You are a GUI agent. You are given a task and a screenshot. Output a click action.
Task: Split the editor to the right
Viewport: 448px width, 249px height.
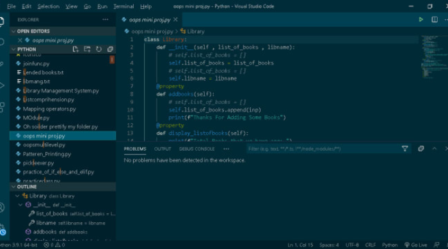435,19
